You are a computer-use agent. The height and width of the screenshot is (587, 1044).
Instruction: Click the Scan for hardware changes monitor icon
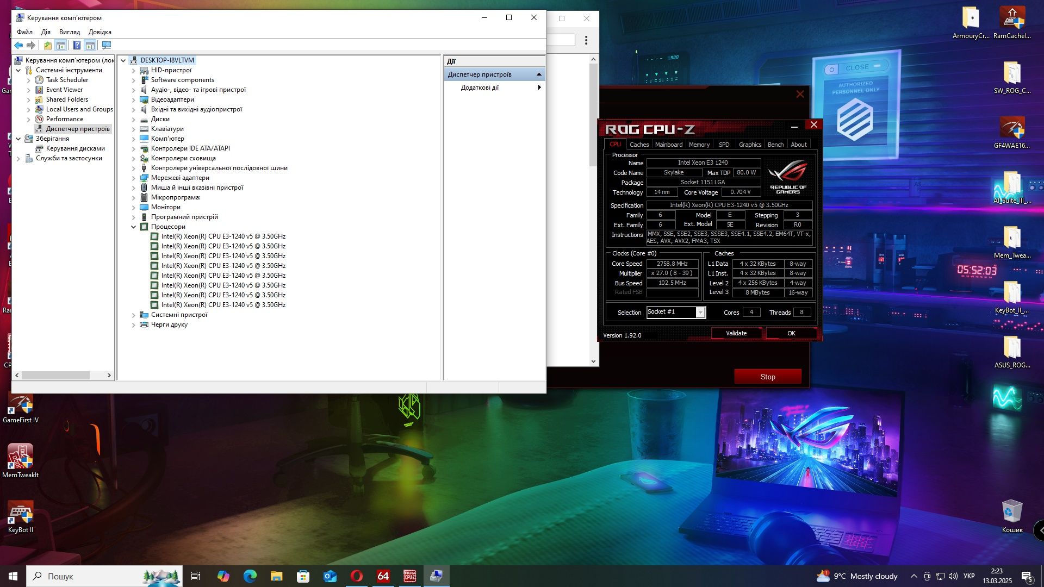point(107,46)
